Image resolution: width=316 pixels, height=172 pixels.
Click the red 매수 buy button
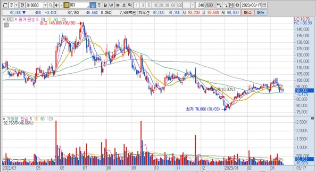pos(248,12)
